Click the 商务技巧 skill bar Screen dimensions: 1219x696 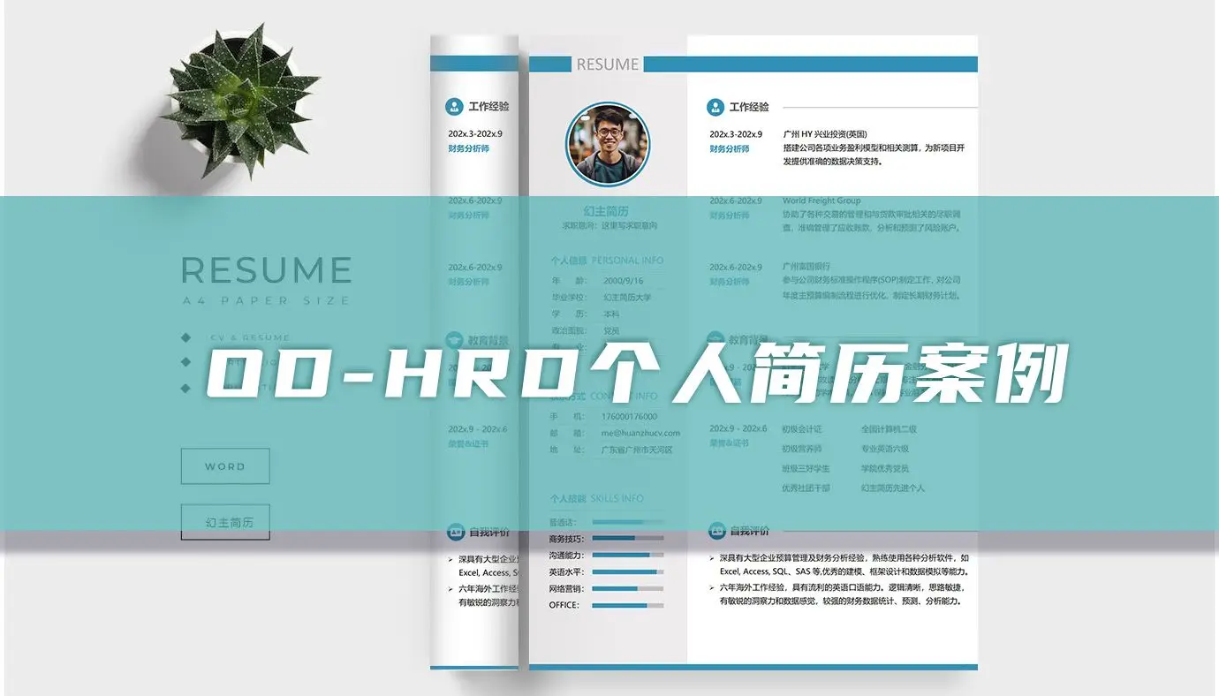pos(628,538)
